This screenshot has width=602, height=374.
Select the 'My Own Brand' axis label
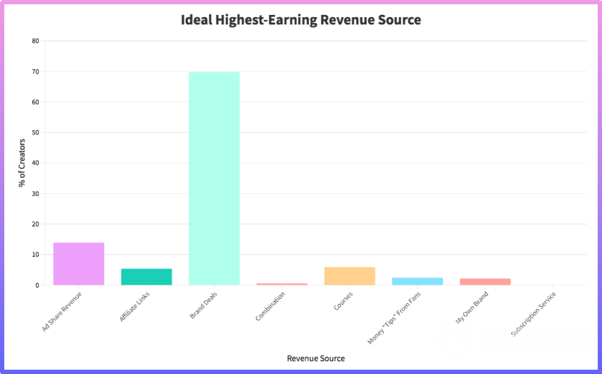(472, 307)
